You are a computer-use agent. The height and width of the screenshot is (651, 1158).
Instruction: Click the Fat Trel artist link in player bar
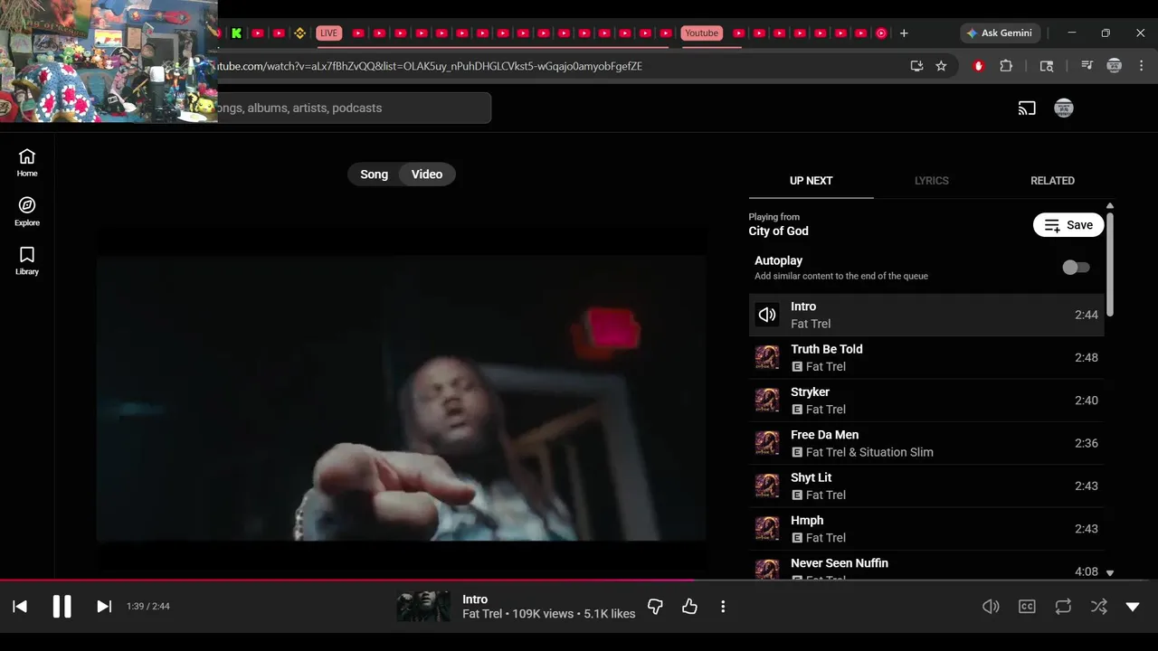pos(481,614)
